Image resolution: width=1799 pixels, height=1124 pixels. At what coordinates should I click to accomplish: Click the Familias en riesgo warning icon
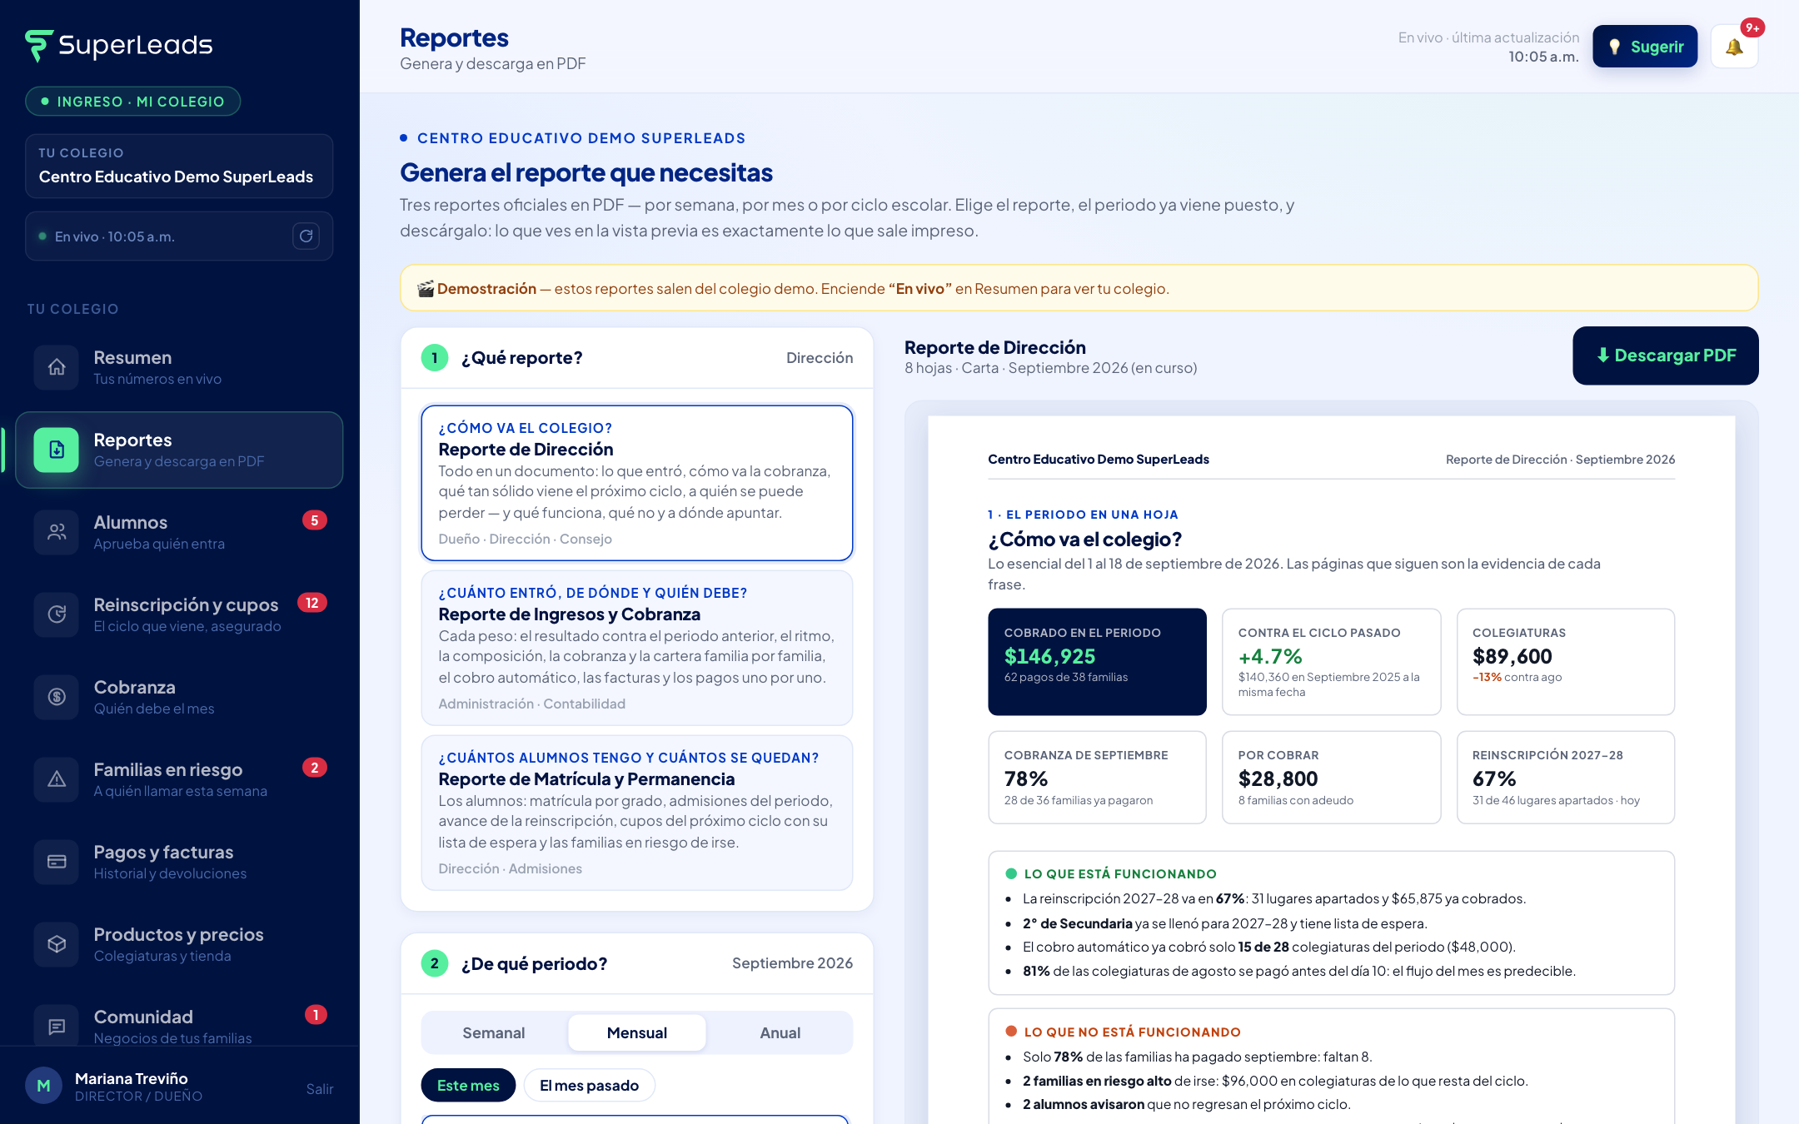click(x=57, y=779)
